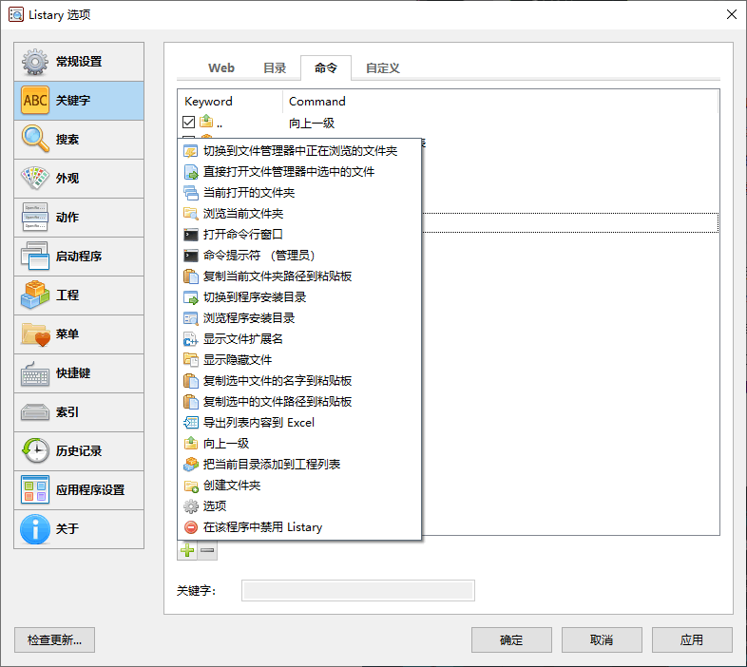The width and height of the screenshot is (747, 667).
Task: Open the 外观 color palette icon
Action: [35, 179]
